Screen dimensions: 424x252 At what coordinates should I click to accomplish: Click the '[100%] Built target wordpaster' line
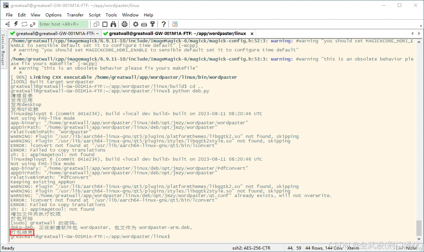click(52, 82)
